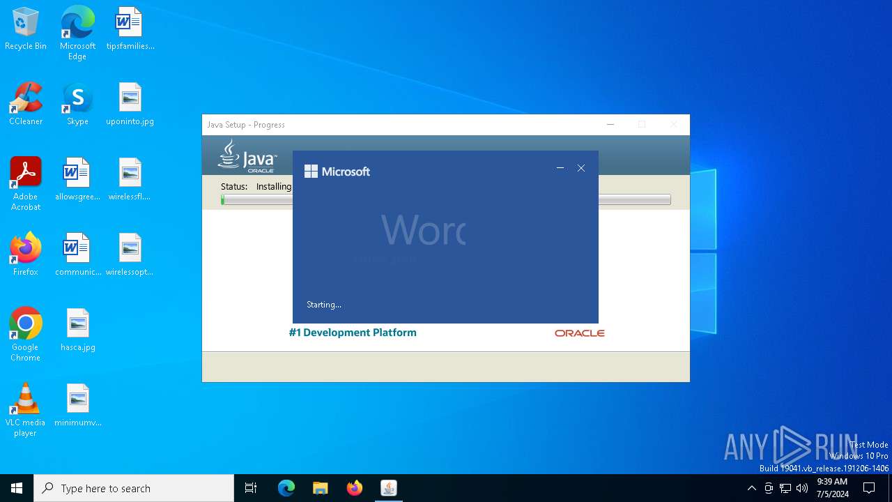The image size is (892, 502).
Task: Open the Windows Start menu
Action: [x=17, y=488]
